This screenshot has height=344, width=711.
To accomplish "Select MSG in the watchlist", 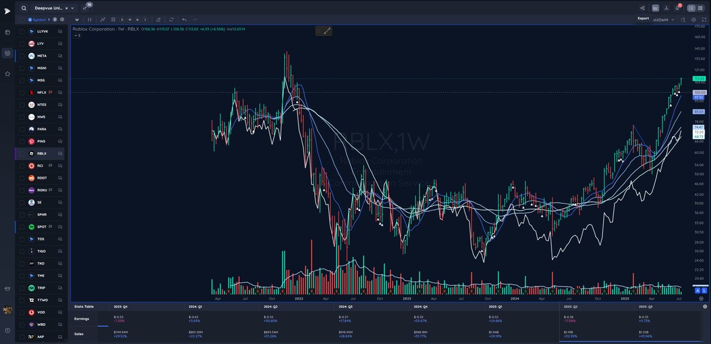I will click(40, 80).
